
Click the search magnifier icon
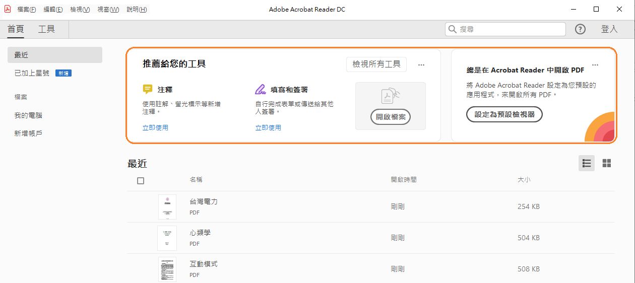click(x=452, y=29)
